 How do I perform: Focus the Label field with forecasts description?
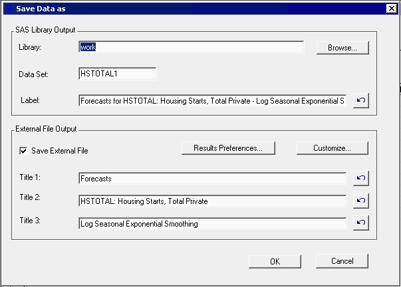(x=212, y=101)
